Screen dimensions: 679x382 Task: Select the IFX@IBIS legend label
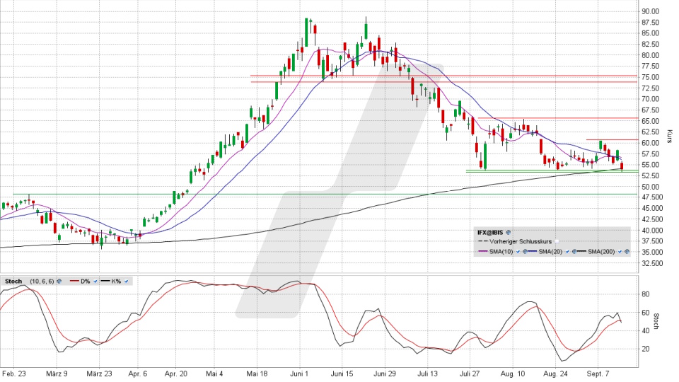tap(490, 233)
